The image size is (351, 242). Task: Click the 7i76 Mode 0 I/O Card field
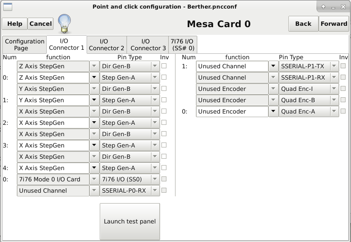click(53, 179)
